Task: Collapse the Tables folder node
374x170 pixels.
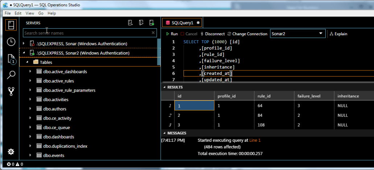Action: (x=27, y=62)
